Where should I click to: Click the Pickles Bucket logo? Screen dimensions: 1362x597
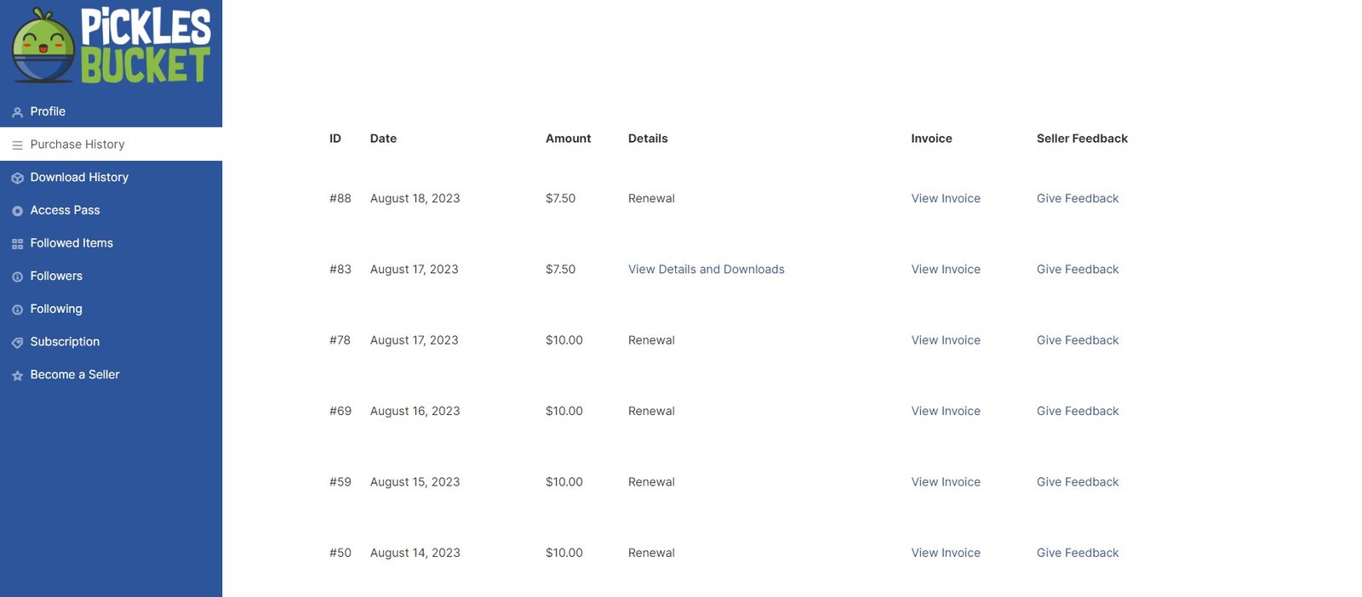pos(111,46)
